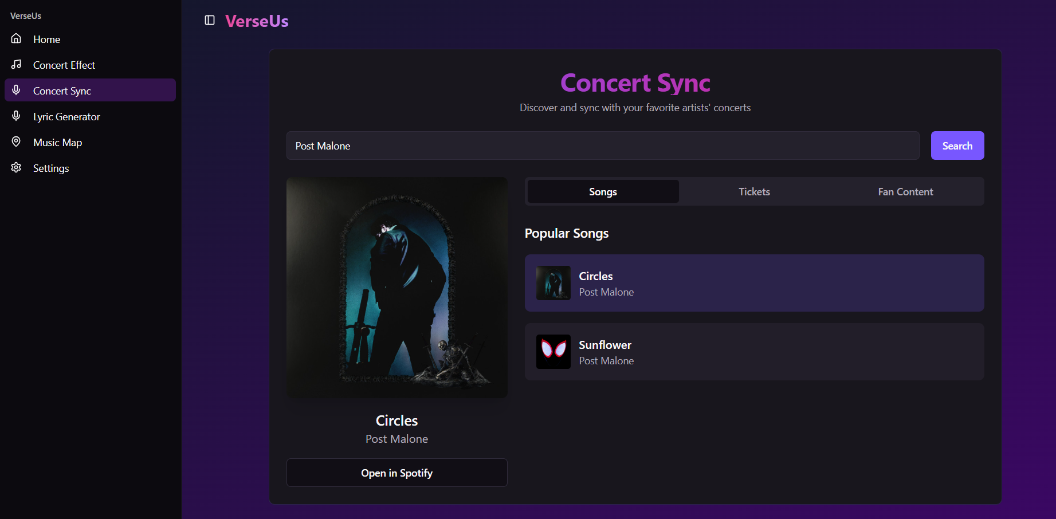Switch to the Tickets tab

click(x=754, y=192)
